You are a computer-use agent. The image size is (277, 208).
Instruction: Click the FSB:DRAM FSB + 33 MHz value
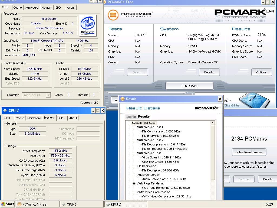[x=60, y=156]
